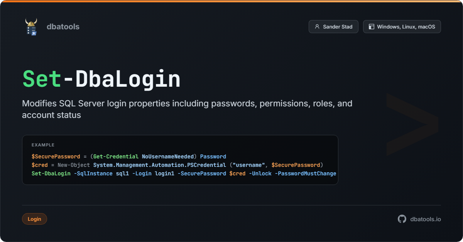463x242 pixels.
Task: Click the -Unlock parameter in the code
Action: tap(260, 173)
